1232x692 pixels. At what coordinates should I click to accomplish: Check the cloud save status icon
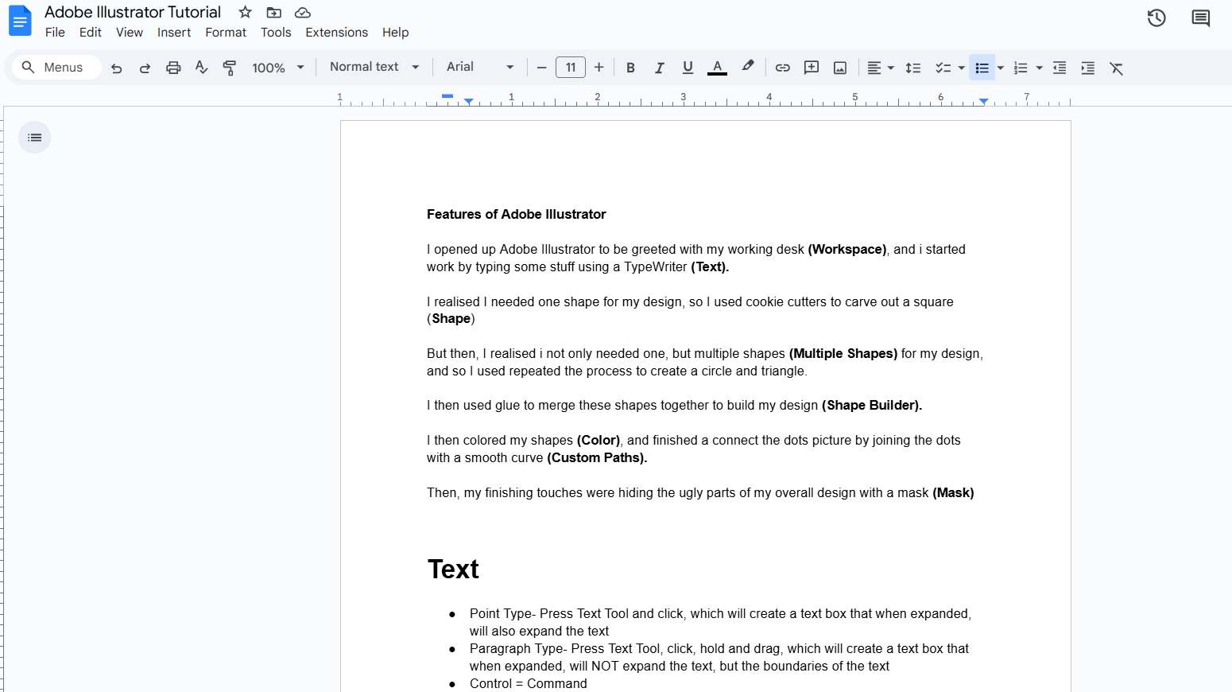point(303,13)
